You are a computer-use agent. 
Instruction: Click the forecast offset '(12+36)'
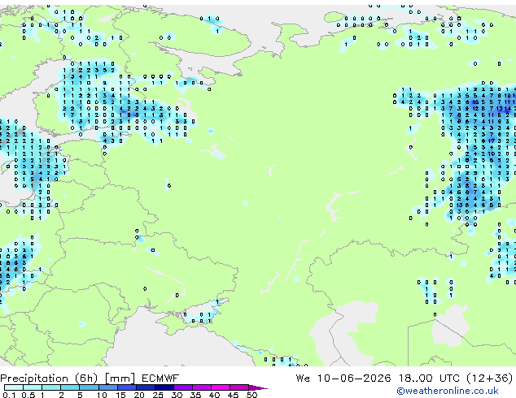[x=490, y=379]
